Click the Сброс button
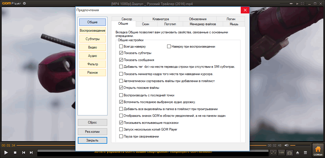The width and height of the screenshot is (325, 158). coord(92,122)
